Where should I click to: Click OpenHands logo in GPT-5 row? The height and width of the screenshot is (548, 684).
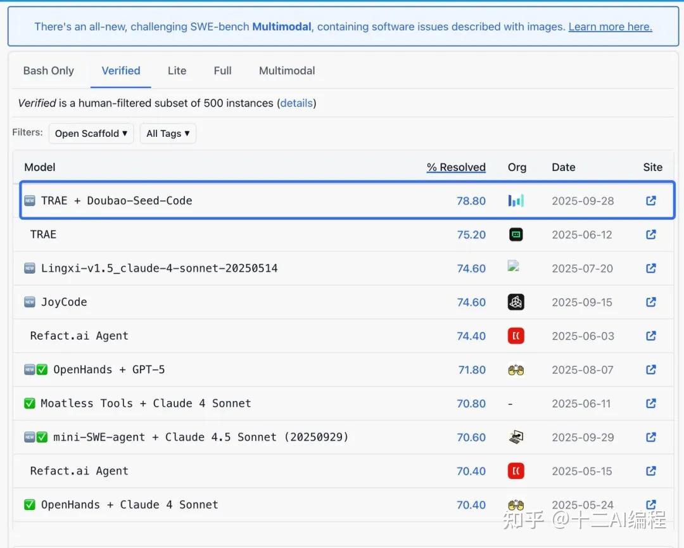pyautogui.click(x=516, y=370)
